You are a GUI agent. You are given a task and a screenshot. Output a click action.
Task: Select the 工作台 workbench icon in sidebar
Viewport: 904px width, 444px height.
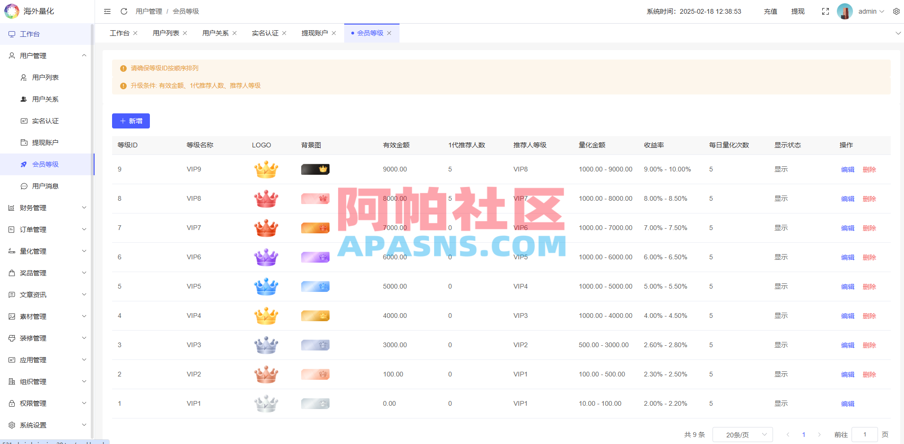coord(11,34)
